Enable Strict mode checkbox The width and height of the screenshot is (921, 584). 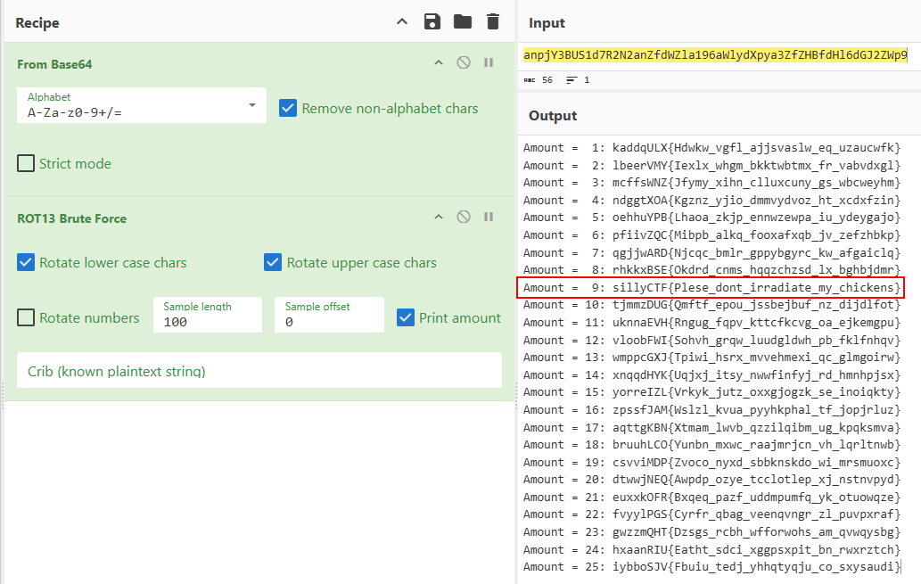point(27,164)
